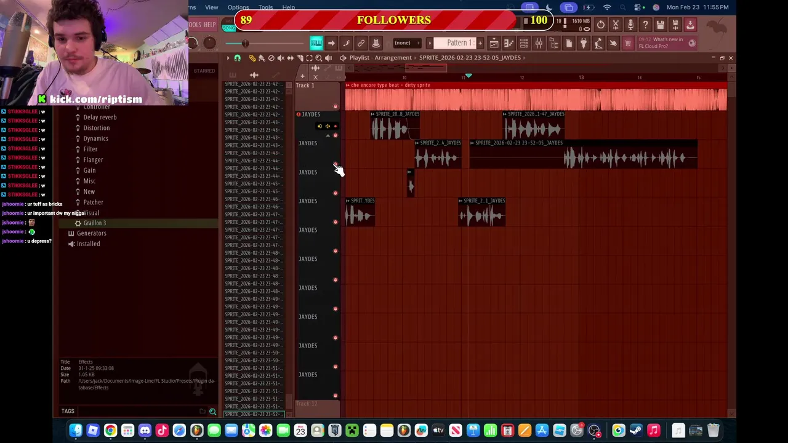Switch to the STARRED tab
The image size is (788, 443).
204,71
